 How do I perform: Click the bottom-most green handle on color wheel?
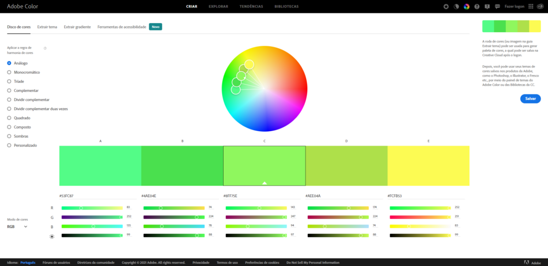pos(236,90)
